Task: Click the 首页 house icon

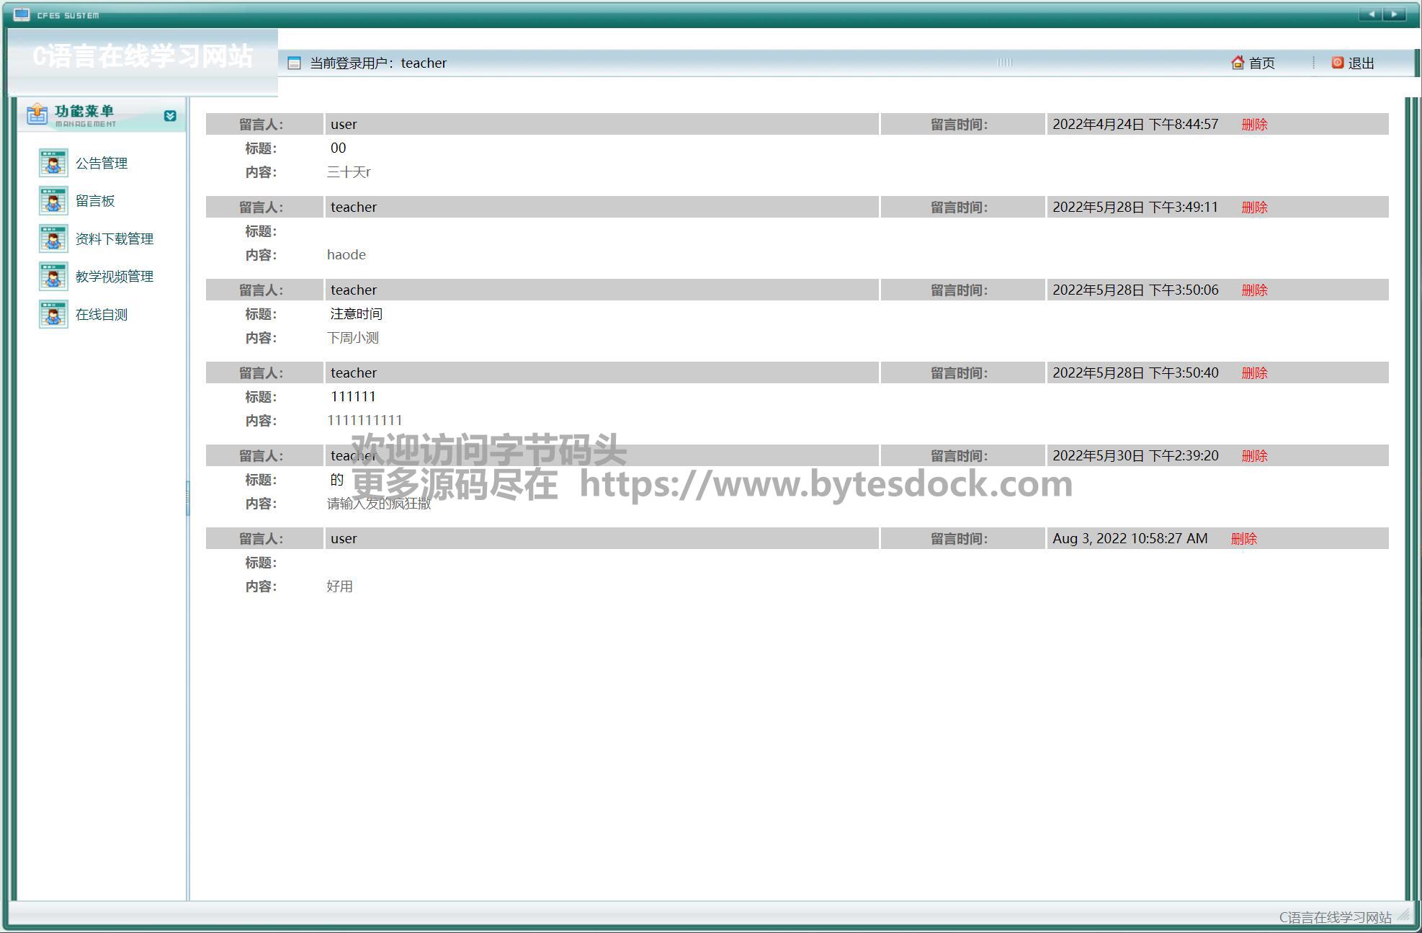Action: [x=1238, y=63]
